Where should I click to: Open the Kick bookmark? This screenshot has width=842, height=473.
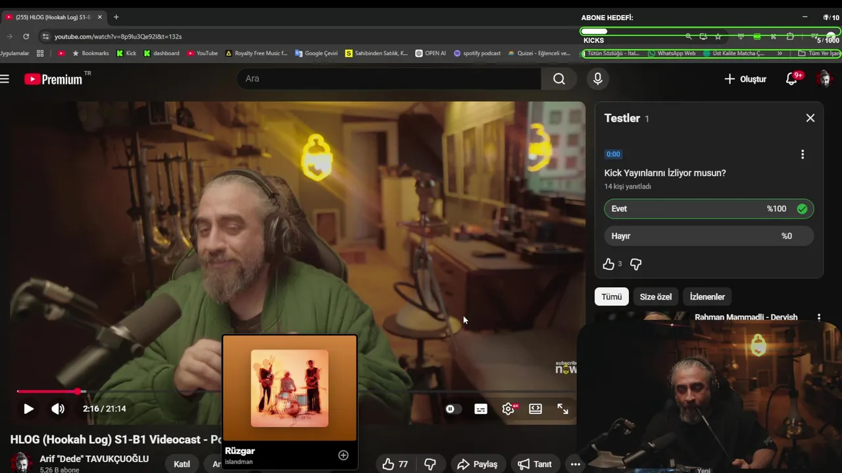(x=126, y=53)
